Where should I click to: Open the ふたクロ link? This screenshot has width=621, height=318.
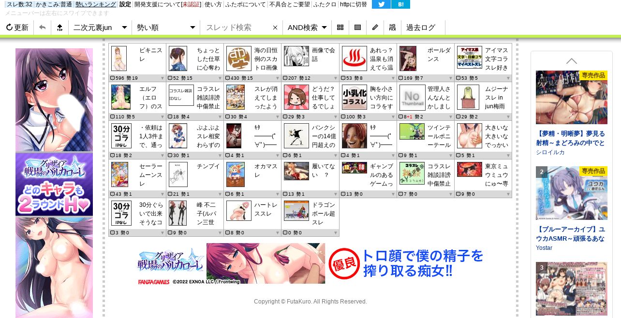325,4
